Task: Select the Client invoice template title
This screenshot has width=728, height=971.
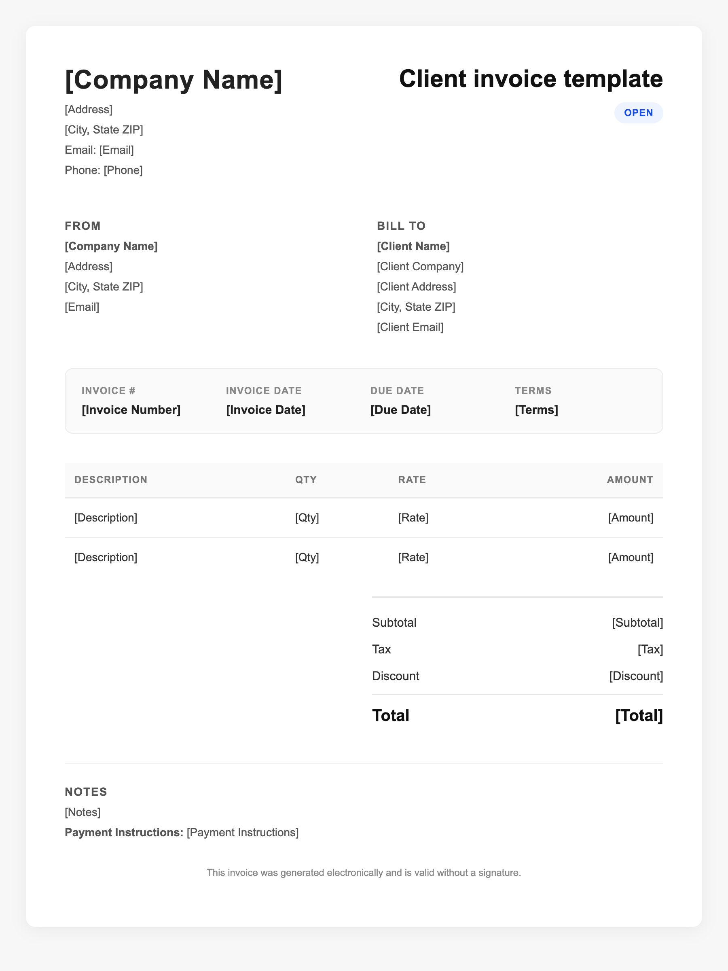Action: (x=531, y=79)
